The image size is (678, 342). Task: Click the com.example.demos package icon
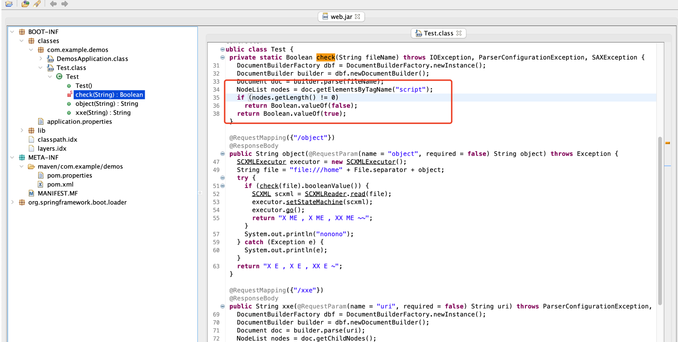(41, 50)
